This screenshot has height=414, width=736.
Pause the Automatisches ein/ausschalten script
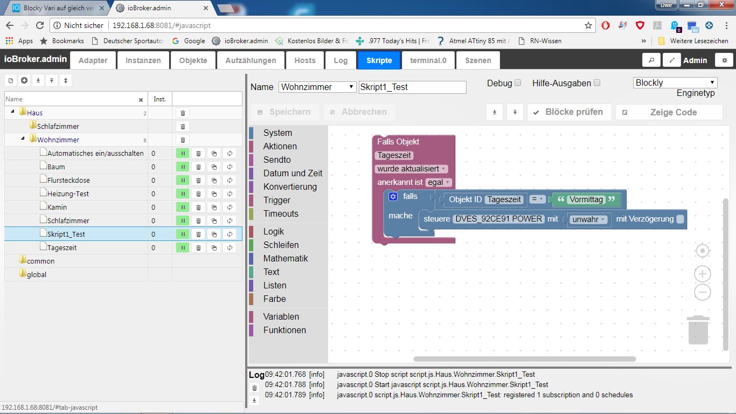point(183,154)
